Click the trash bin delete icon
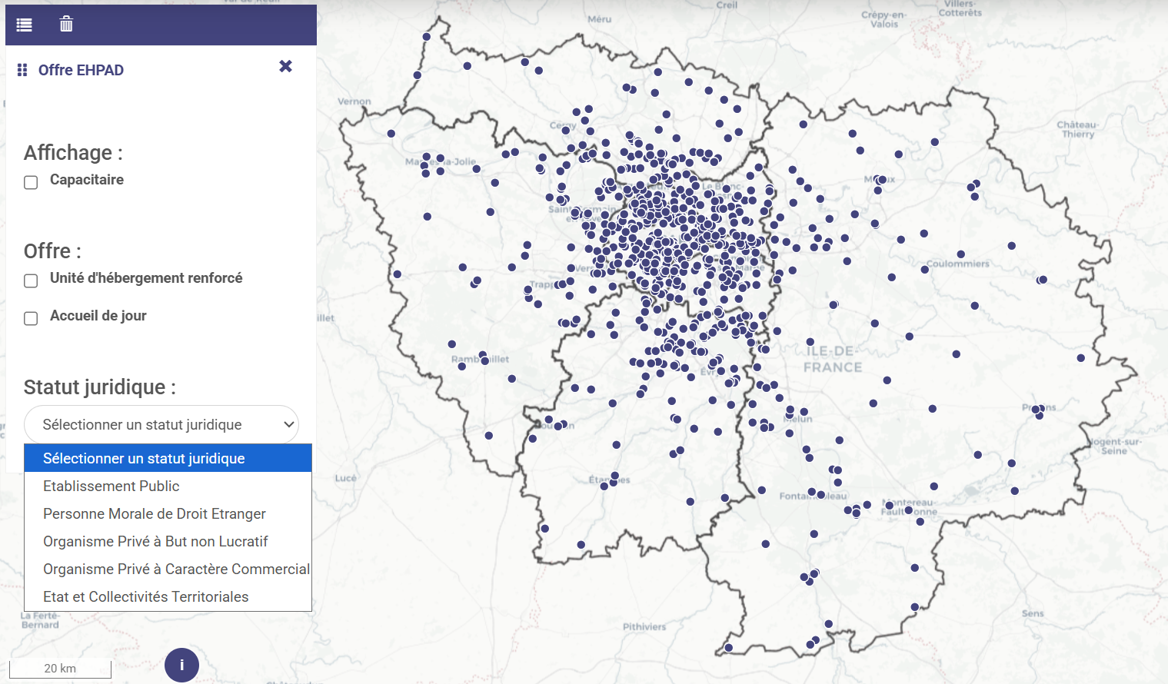Viewport: 1168px width, 684px height. click(x=66, y=25)
